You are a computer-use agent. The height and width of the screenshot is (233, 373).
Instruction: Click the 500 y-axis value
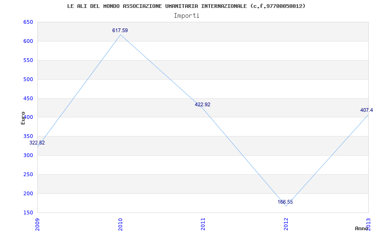(x=28, y=79)
